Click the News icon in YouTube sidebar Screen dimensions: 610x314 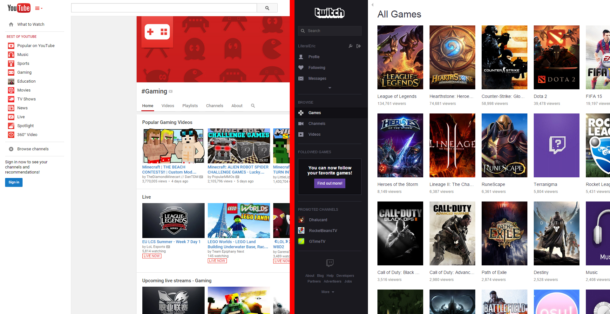11,108
